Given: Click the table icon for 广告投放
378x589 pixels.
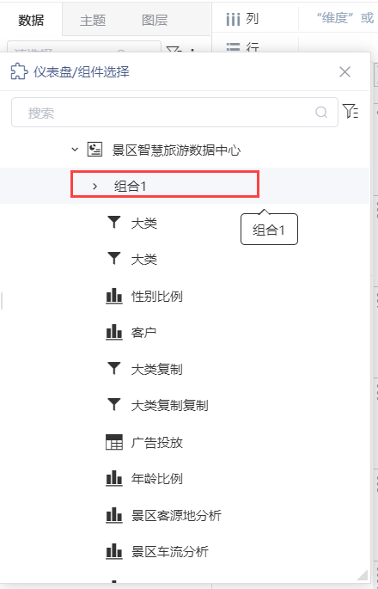Looking at the screenshot, I should coord(114,442).
